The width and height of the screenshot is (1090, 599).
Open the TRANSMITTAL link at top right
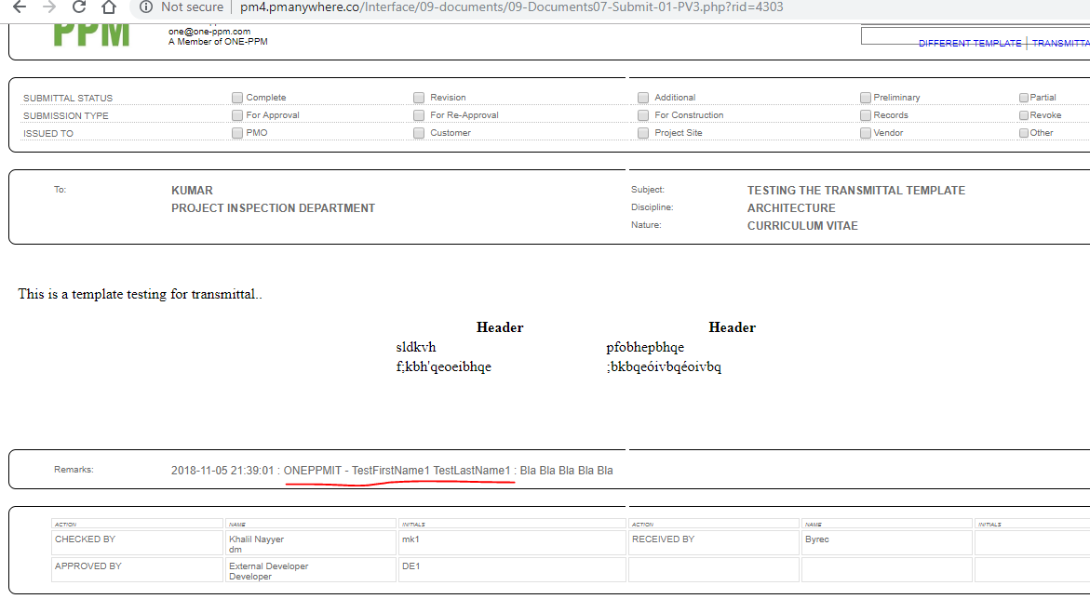pyautogui.click(x=1060, y=44)
